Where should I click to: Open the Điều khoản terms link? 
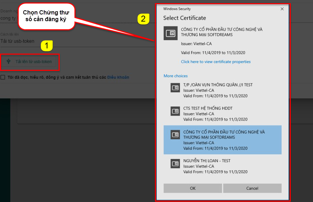pyautogui.click(x=118, y=77)
